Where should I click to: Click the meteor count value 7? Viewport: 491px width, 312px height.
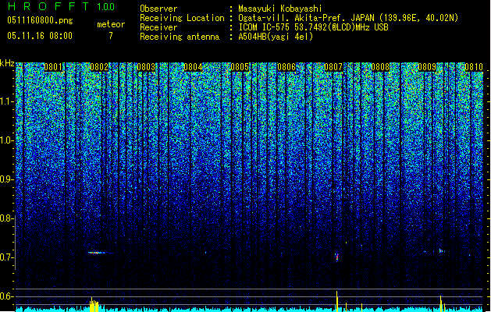(111, 36)
